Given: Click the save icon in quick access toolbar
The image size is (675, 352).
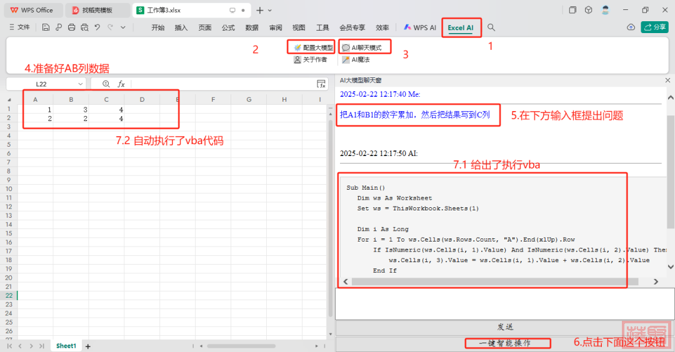Looking at the screenshot, I should (46, 27).
